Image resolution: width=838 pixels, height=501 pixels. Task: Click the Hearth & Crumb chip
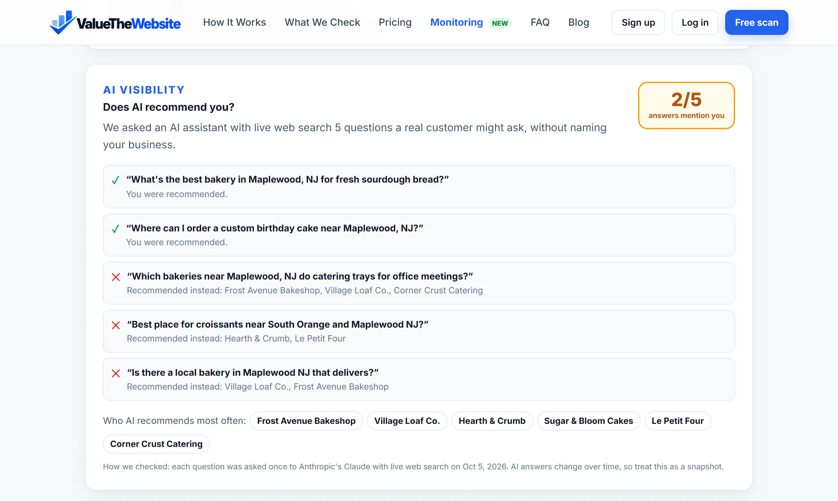tap(492, 421)
